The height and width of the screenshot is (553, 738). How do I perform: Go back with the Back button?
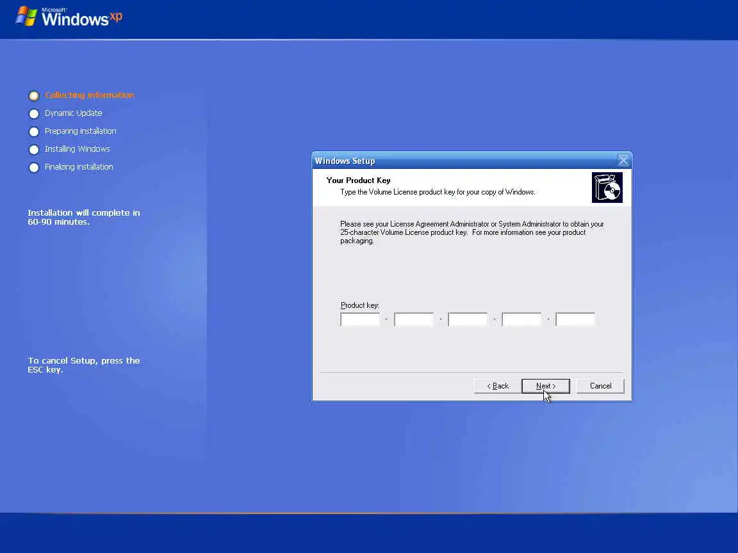[x=498, y=386]
